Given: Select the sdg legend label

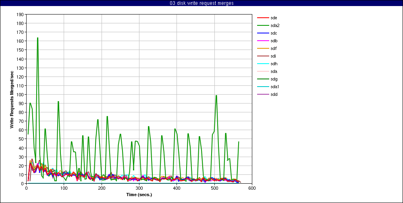Looking at the screenshot, I should click(x=274, y=79).
